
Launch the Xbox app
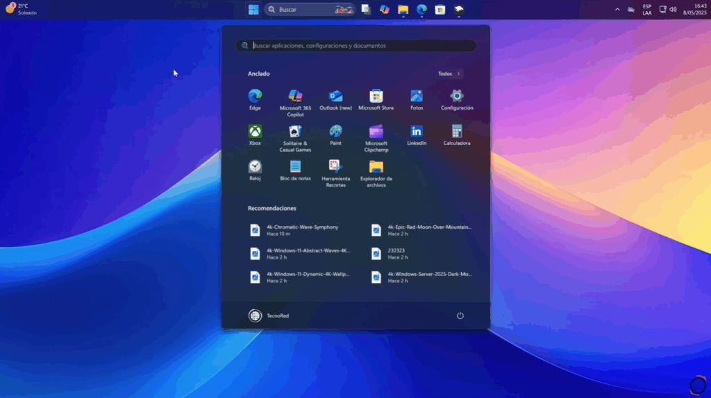pyautogui.click(x=255, y=135)
